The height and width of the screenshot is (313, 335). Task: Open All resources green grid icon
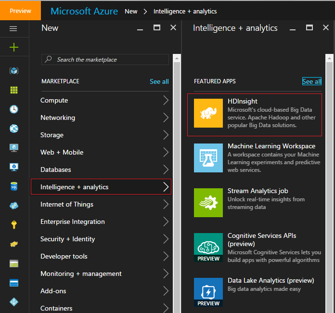point(14,90)
